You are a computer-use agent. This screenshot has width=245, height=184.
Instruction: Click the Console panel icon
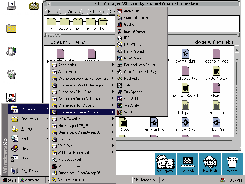188,164
